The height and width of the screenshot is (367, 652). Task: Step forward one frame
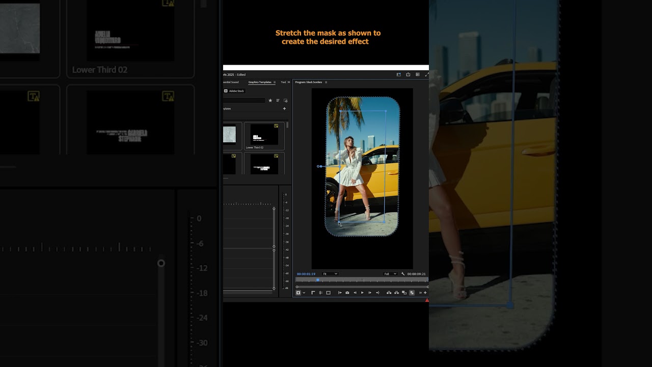pos(370,293)
